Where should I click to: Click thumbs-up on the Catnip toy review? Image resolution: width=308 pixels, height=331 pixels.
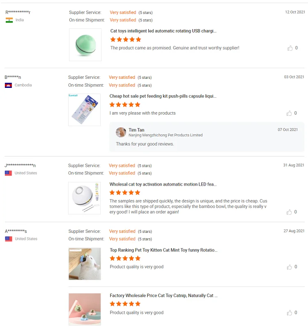pyautogui.click(x=290, y=313)
